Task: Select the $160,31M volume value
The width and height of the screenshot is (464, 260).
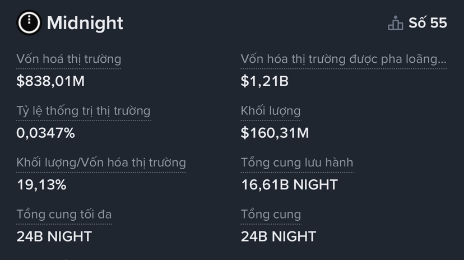Action: tap(275, 133)
